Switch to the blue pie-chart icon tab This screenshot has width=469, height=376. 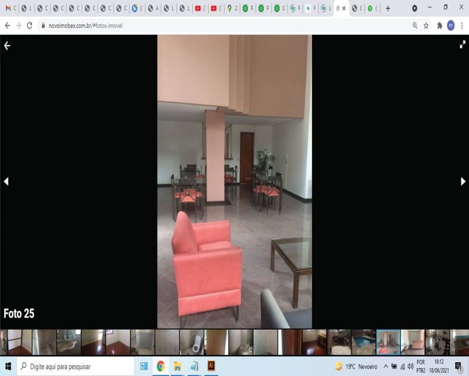click(137, 8)
